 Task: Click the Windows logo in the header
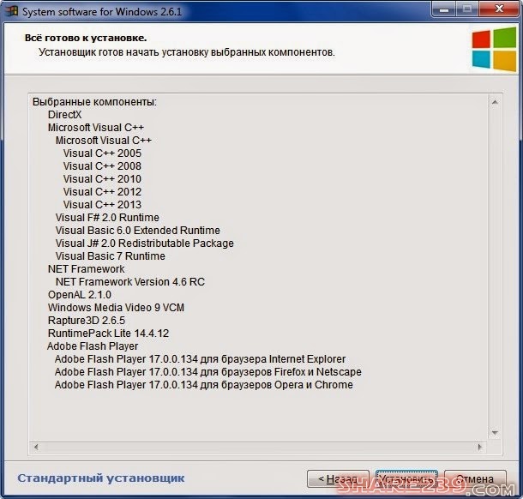pyautogui.click(x=494, y=50)
